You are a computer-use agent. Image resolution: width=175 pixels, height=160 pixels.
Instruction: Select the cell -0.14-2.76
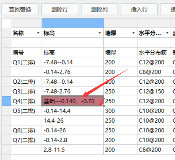(x=73, y=72)
